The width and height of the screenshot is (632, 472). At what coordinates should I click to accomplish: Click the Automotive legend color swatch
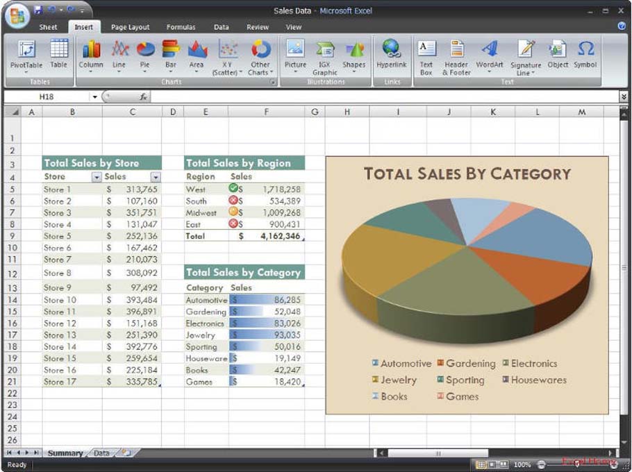(375, 363)
